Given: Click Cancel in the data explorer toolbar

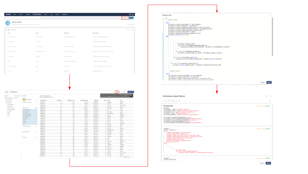Looking at the screenshot, I should [124, 92].
